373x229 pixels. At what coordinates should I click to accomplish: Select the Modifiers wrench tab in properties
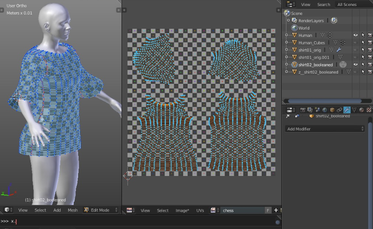pos(347,110)
